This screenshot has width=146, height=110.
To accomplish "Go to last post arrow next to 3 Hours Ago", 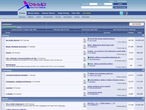I will pos(126,48).
